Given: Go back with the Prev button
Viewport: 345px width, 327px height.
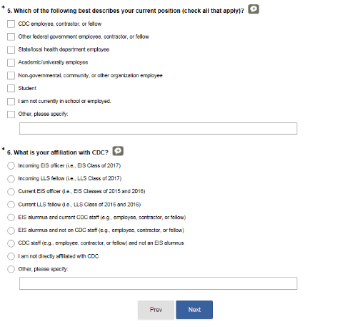Looking at the screenshot, I should coord(156,310).
